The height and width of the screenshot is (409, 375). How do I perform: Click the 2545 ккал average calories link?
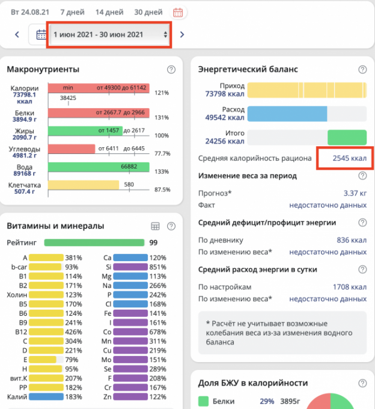point(350,159)
